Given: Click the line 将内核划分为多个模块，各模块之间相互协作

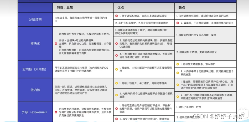Looking at the screenshot, I should (85, 34).
